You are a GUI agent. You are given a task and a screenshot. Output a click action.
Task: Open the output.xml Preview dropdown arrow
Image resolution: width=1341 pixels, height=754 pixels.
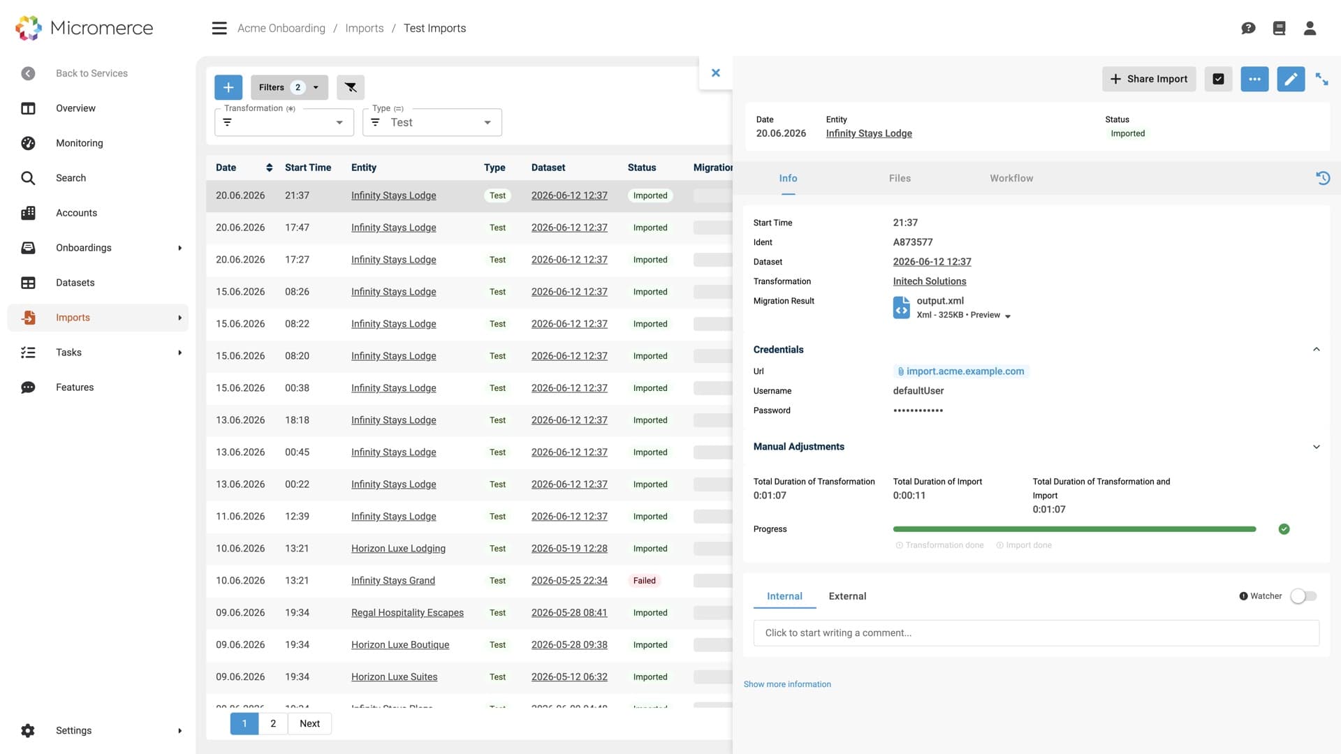(x=1007, y=316)
